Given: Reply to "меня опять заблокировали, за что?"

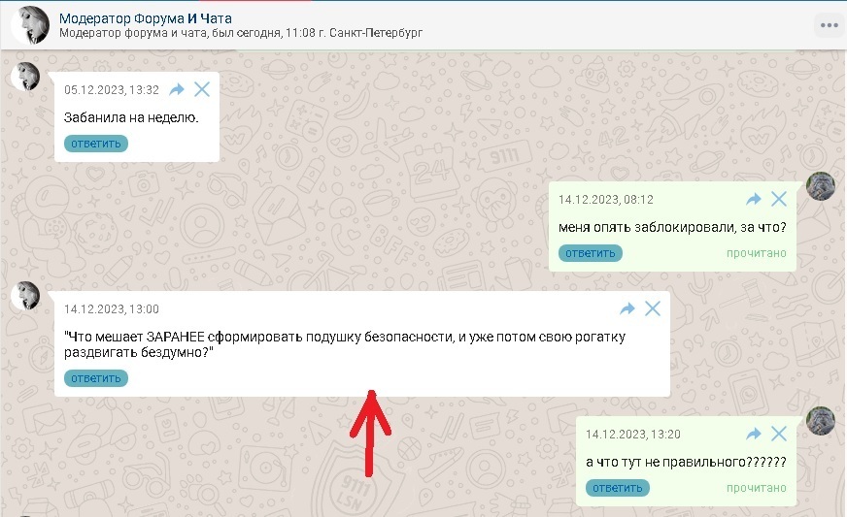Looking at the screenshot, I should click(591, 253).
